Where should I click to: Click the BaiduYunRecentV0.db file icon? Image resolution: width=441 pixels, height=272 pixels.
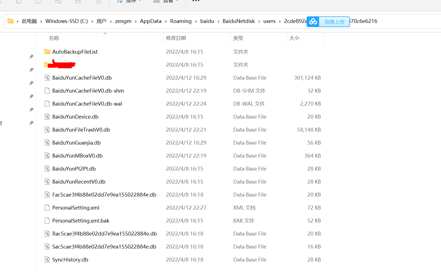pyautogui.click(x=47, y=182)
